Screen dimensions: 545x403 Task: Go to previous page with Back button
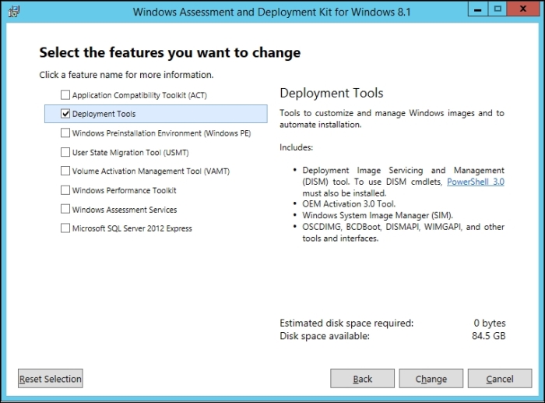coord(363,379)
